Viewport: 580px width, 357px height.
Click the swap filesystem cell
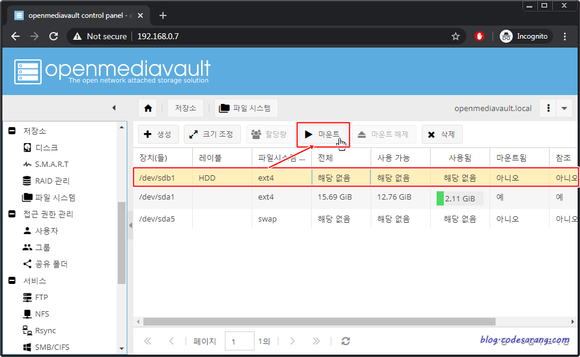point(267,219)
